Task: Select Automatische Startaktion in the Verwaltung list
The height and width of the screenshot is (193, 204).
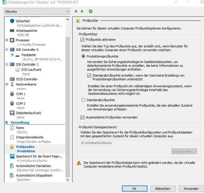Action: (33, 166)
